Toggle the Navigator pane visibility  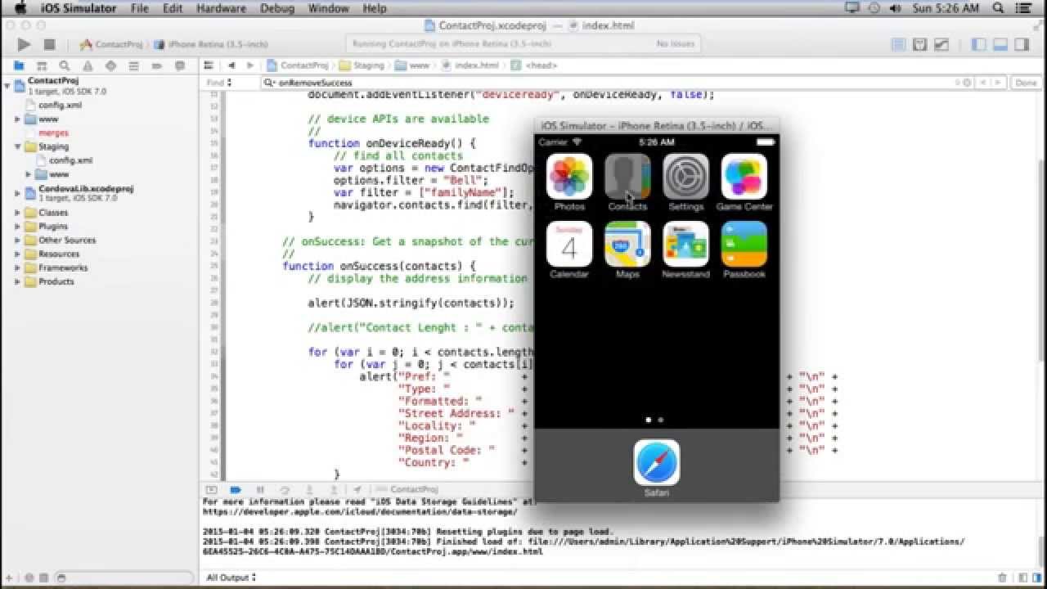(978, 44)
